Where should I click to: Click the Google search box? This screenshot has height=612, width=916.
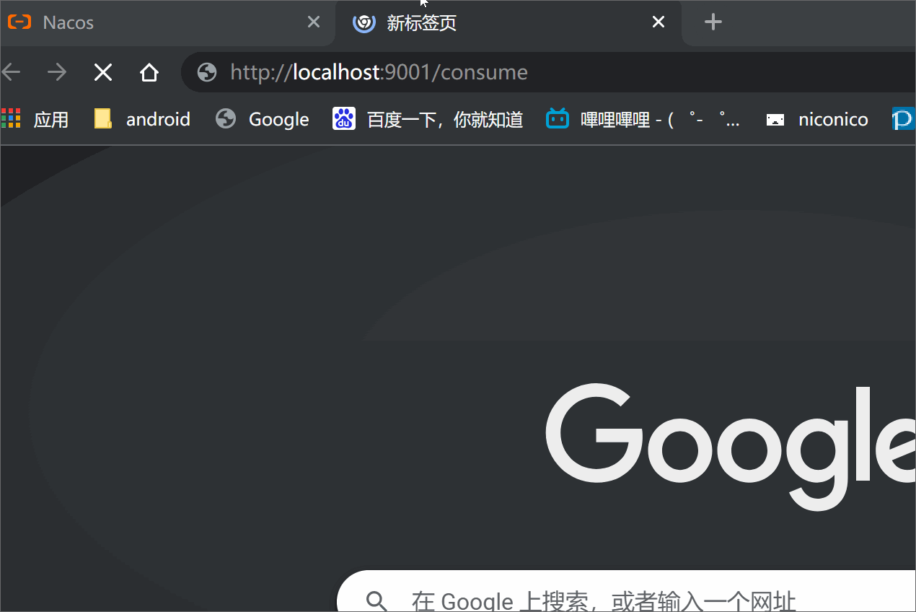(626, 591)
